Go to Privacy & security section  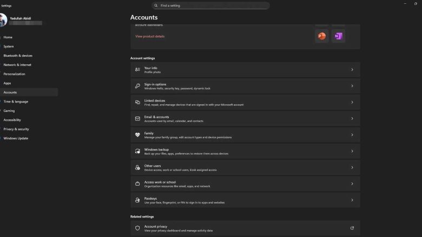tap(16, 129)
